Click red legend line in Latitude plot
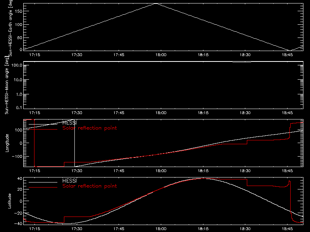310x232 pixels. [43, 188]
